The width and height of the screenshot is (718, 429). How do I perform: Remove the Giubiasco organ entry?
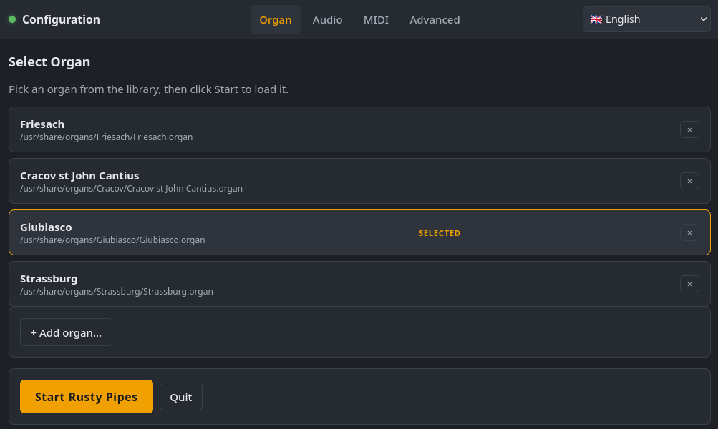(x=689, y=233)
